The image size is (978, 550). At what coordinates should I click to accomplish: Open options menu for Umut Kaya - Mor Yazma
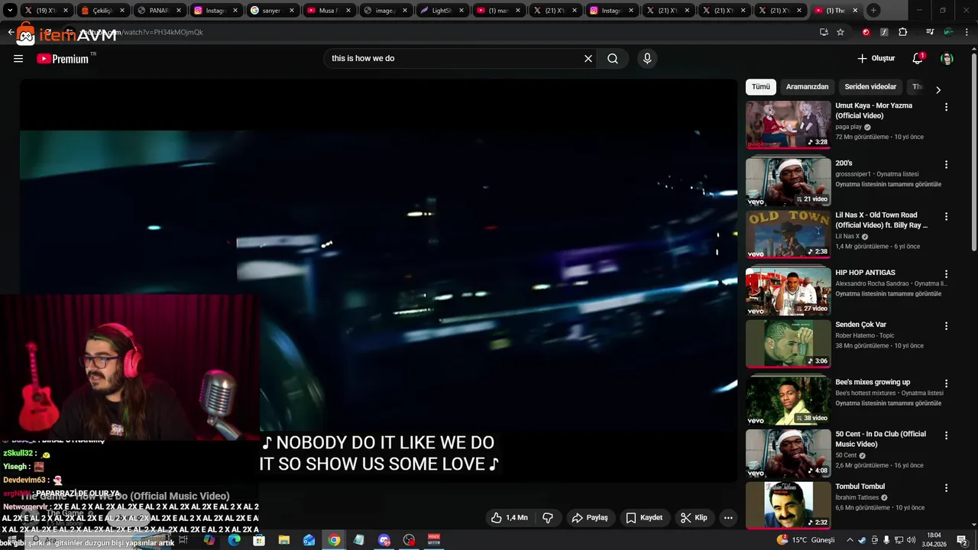point(946,108)
